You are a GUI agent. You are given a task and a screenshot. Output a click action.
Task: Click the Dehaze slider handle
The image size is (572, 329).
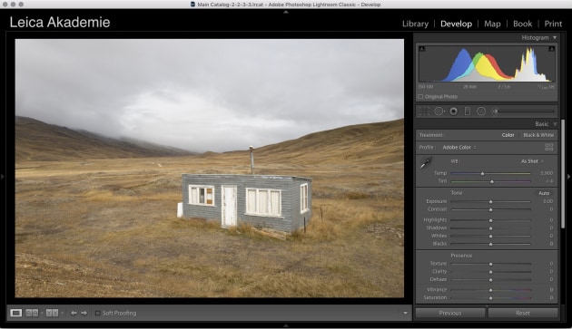click(490, 280)
